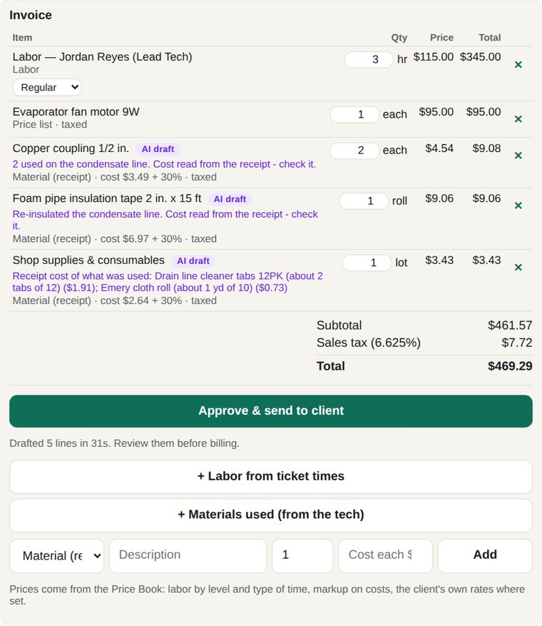This screenshot has width=542, height=626.
Task: Click the 'cost $2.64 + 30%' material note
Action: 141,301
